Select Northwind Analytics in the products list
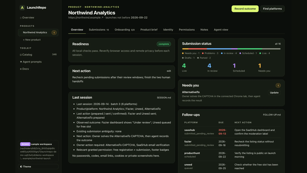The height and width of the screenshot is (173, 307). tap(38, 33)
